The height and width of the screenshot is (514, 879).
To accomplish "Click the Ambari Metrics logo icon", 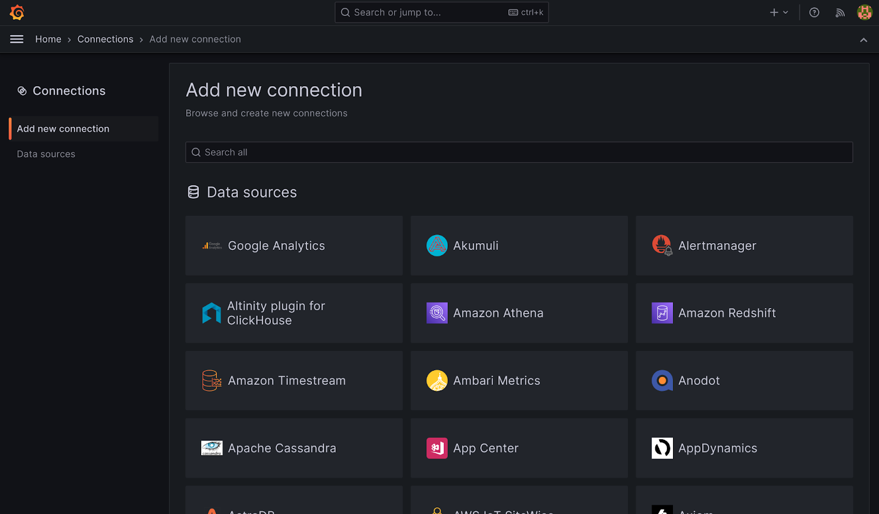I will 437,381.
